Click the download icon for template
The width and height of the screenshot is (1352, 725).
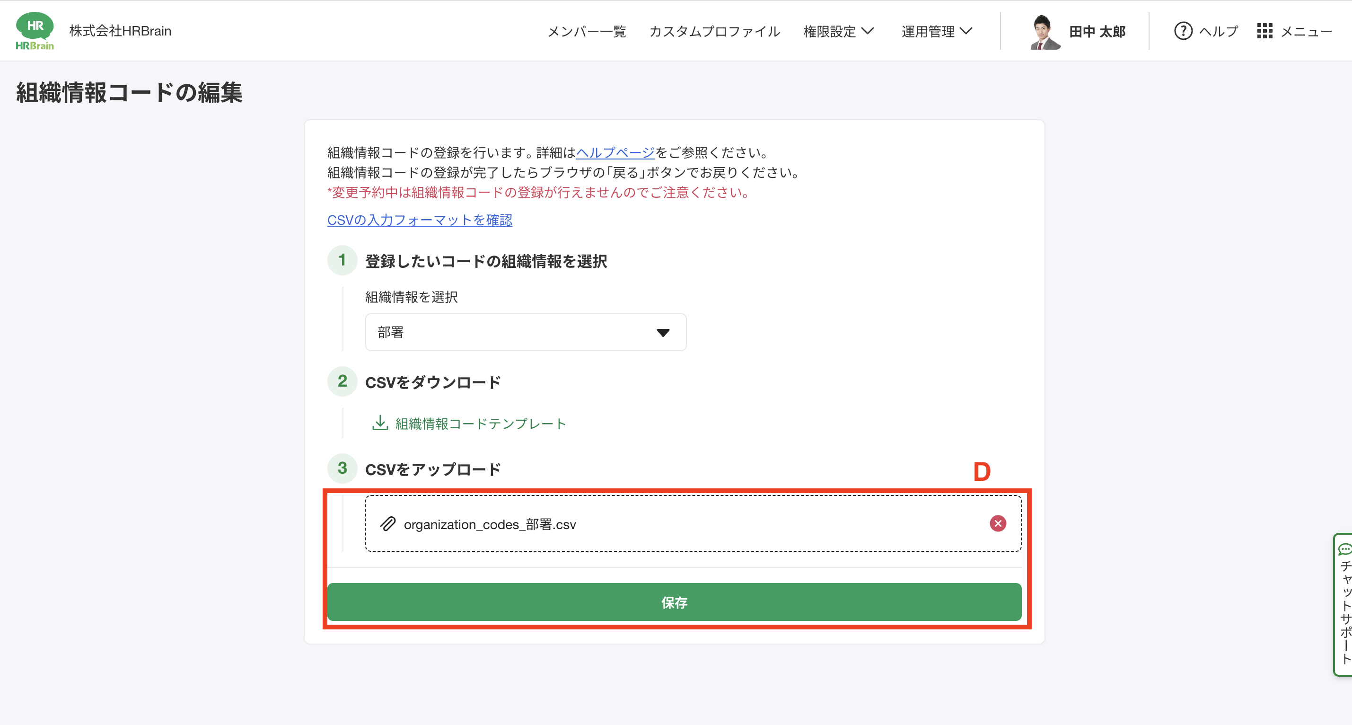tap(379, 423)
